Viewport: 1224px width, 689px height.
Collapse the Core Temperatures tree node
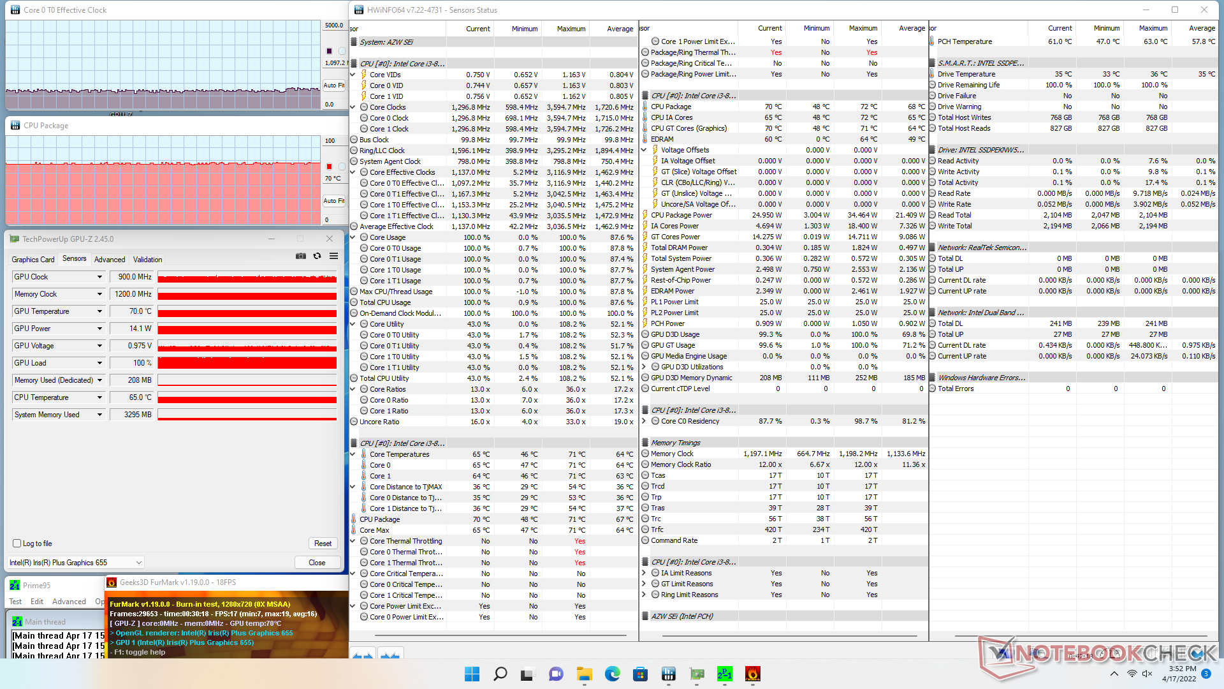pyautogui.click(x=353, y=454)
